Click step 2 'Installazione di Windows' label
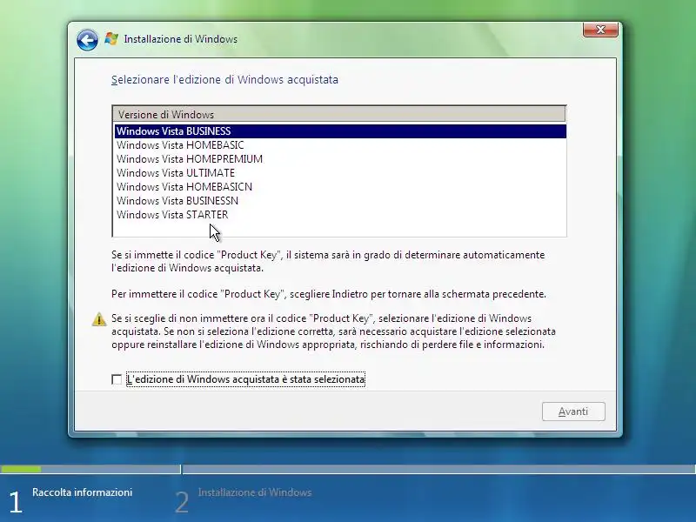 (255, 492)
